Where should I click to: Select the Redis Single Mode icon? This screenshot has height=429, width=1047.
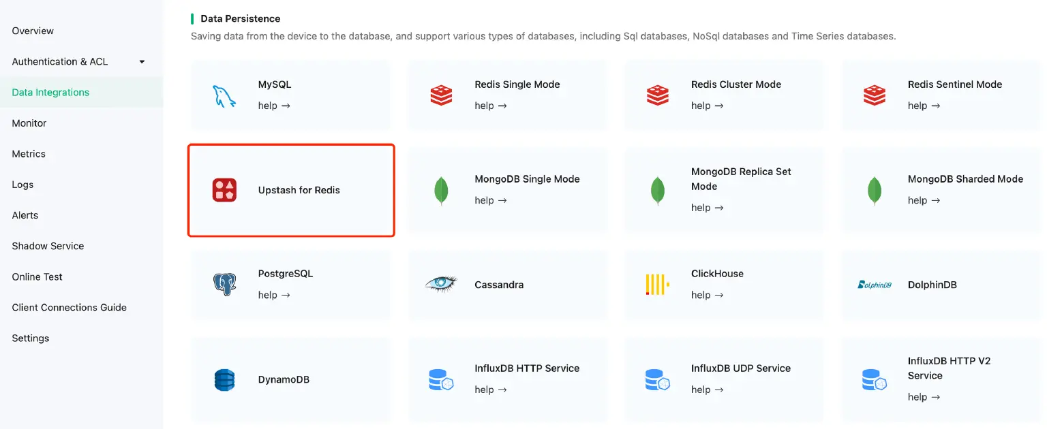(441, 95)
